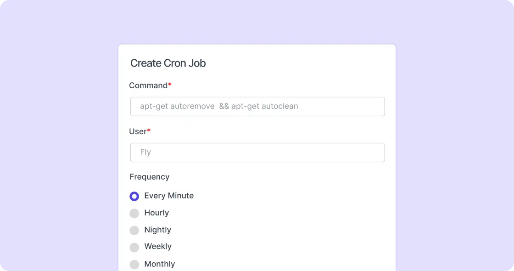Click the Hourly label text

pos(156,213)
